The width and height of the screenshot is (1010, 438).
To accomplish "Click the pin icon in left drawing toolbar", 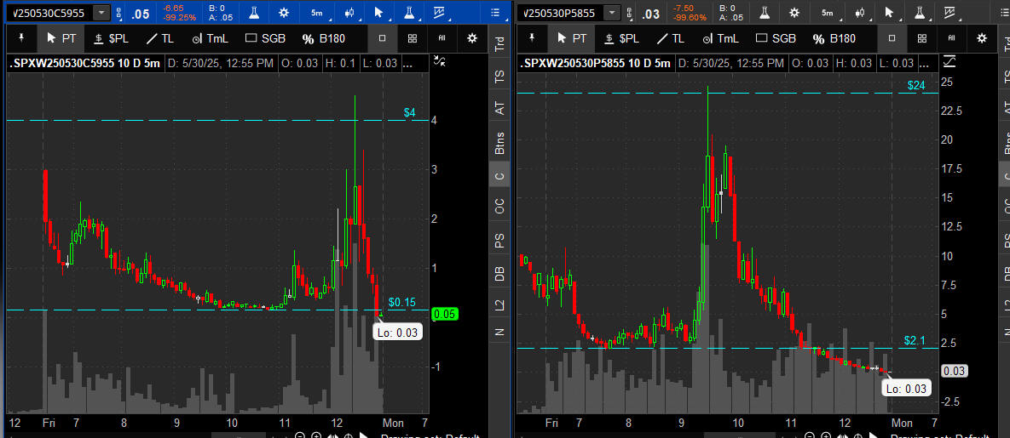I will click(x=21, y=38).
